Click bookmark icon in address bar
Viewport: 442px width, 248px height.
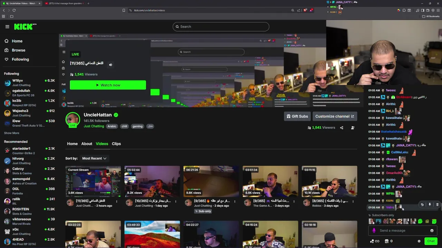click(124, 10)
